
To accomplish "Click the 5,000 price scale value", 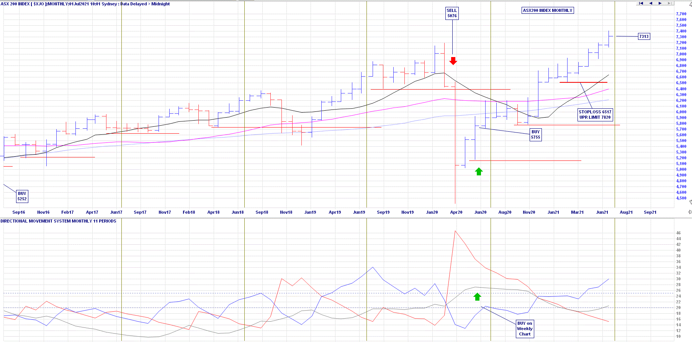I will pyautogui.click(x=681, y=169).
